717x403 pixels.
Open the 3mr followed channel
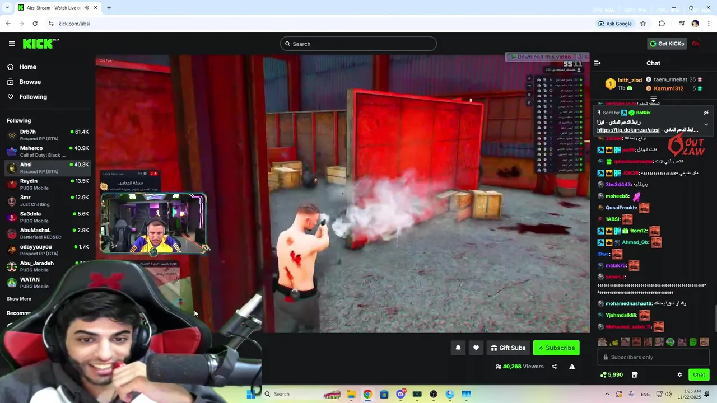[x=47, y=200]
